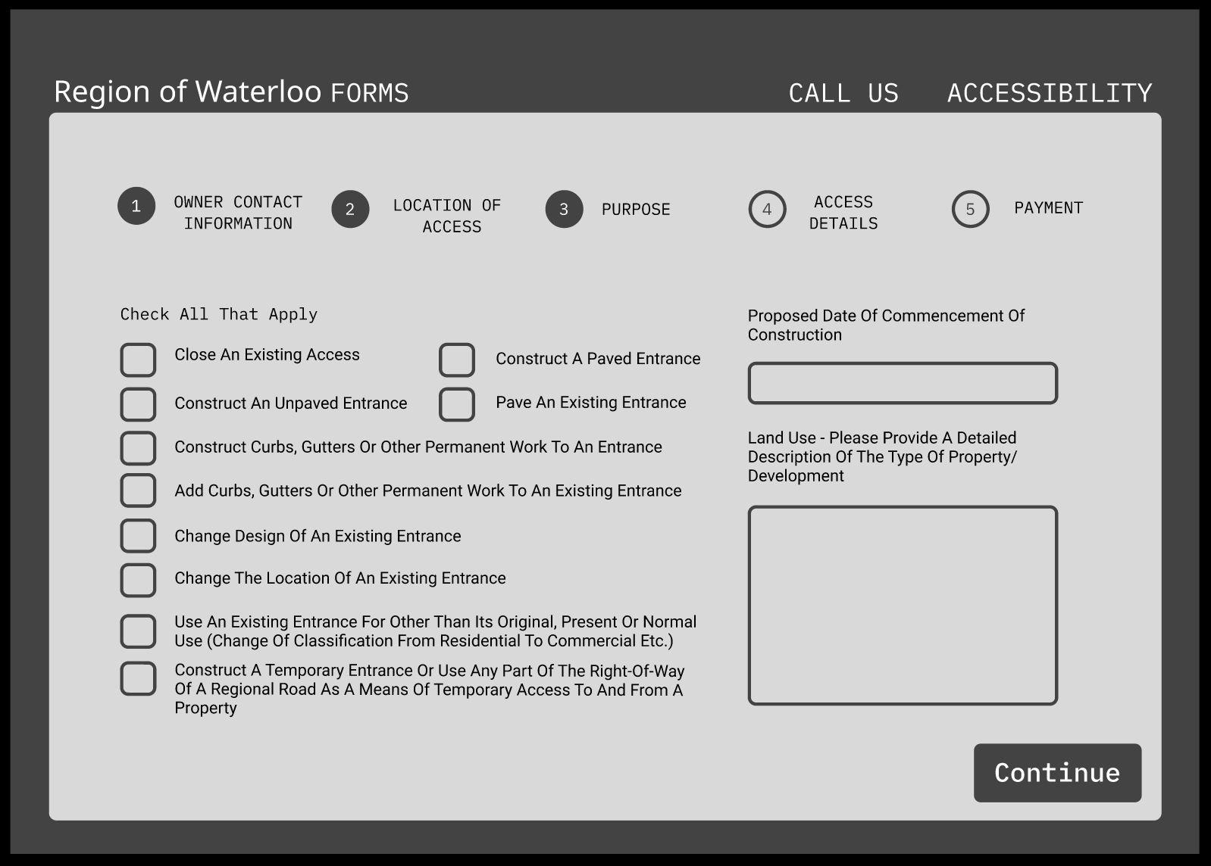
Task: Open the CALL US link
Action: tap(843, 93)
